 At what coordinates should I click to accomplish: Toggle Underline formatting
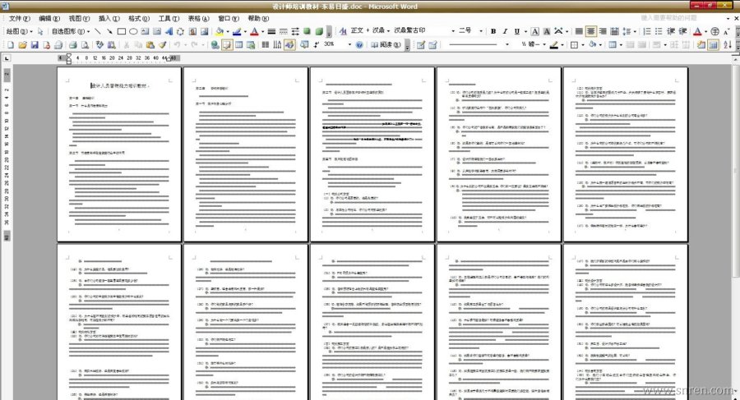pyautogui.click(x=517, y=31)
